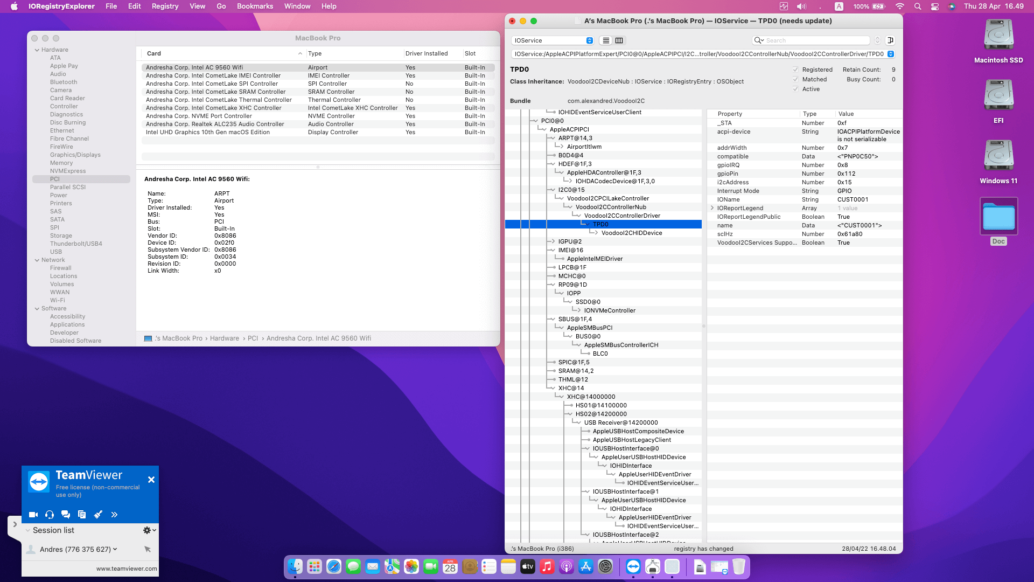Click the pin icon next to Search field
The image size is (1034, 582).
point(891,40)
